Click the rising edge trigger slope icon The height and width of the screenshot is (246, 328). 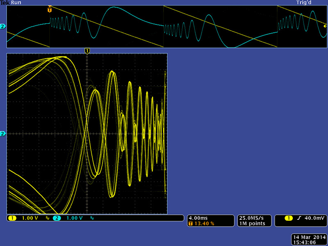[x=299, y=218]
